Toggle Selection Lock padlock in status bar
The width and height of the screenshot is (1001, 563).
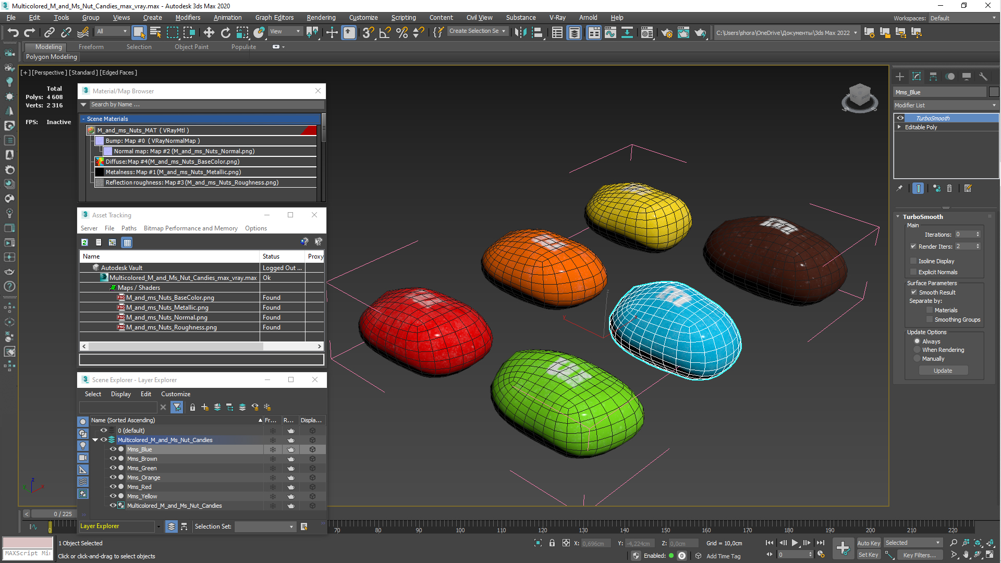click(x=552, y=543)
